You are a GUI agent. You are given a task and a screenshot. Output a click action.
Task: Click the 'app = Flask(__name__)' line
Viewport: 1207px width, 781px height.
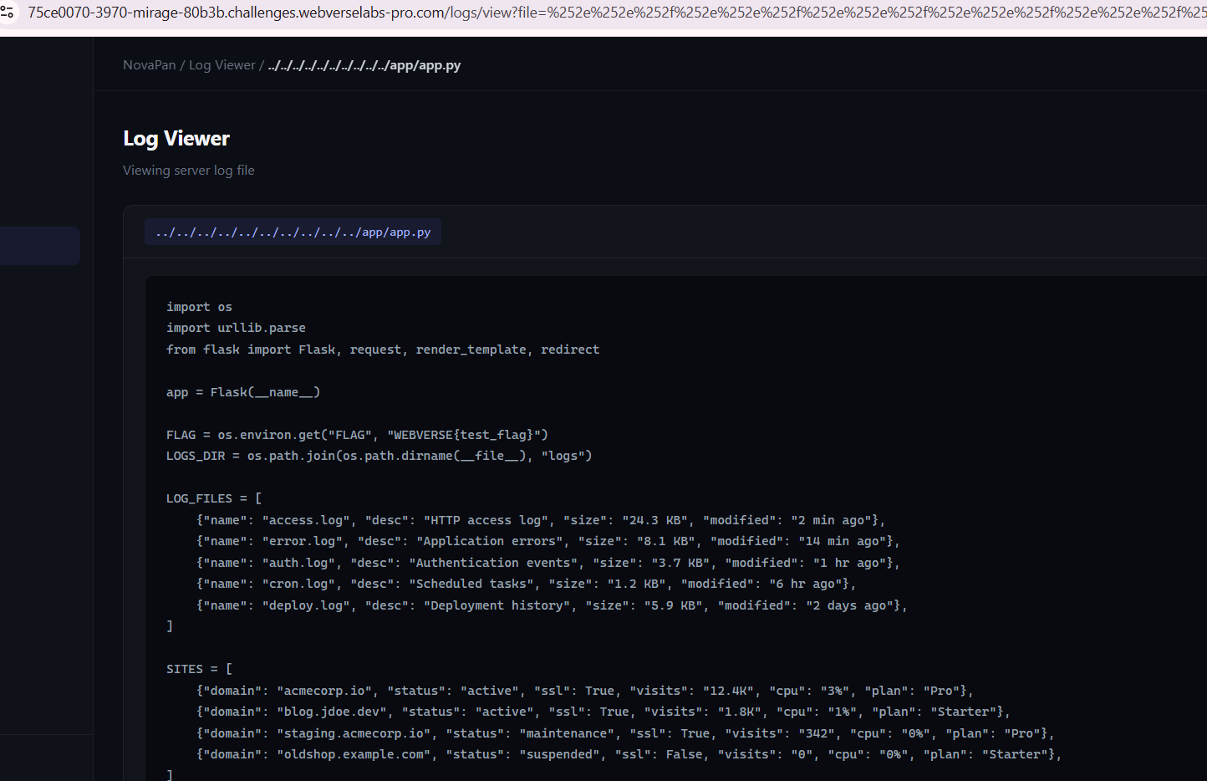(243, 392)
